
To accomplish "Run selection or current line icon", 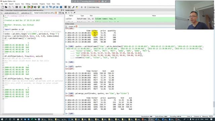I will click(x=35, y=7).
